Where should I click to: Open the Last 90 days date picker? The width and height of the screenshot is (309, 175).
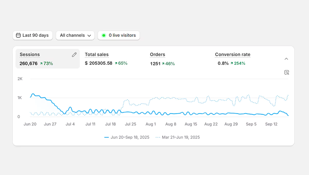pos(33,36)
